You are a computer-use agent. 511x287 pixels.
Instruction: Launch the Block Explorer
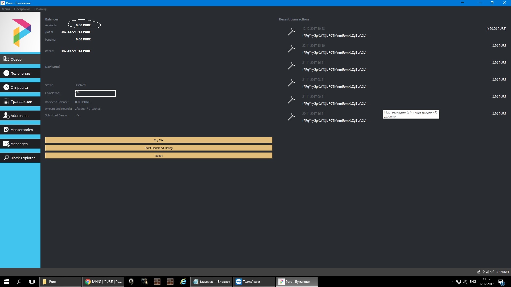(20, 158)
